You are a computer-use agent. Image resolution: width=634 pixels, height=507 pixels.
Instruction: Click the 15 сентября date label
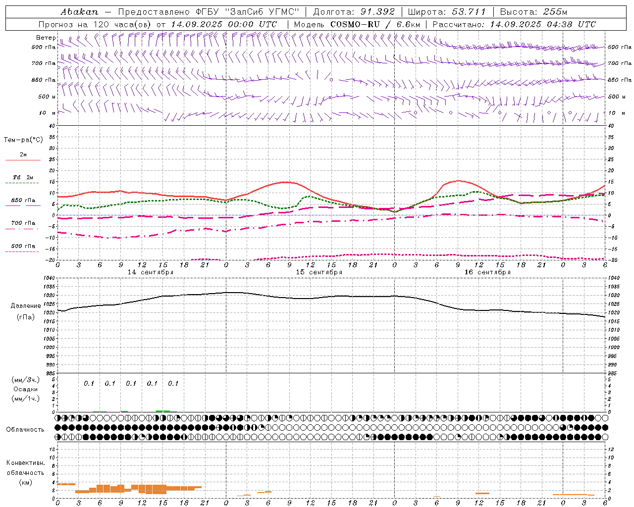click(319, 272)
